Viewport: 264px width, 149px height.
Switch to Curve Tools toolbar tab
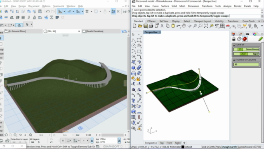248,21
